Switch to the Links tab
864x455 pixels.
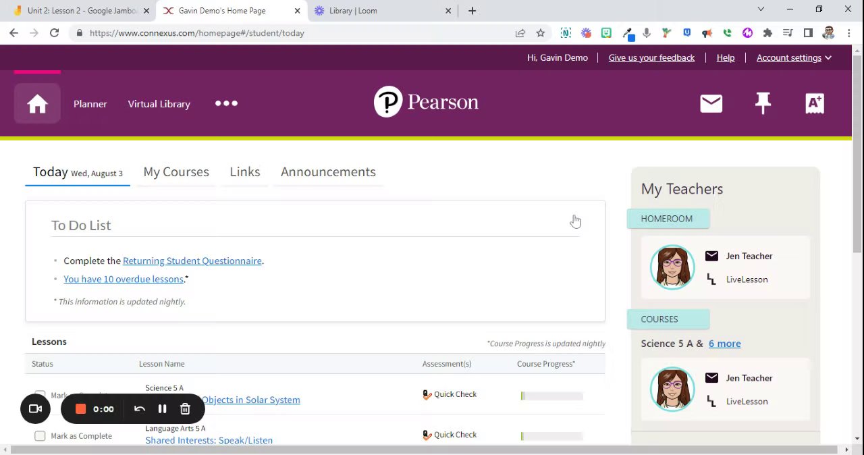point(245,172)
